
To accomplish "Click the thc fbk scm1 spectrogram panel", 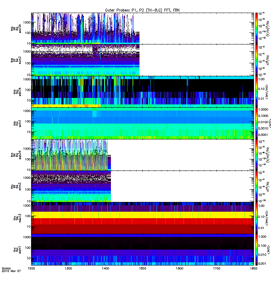I will (x=142, y=250).
